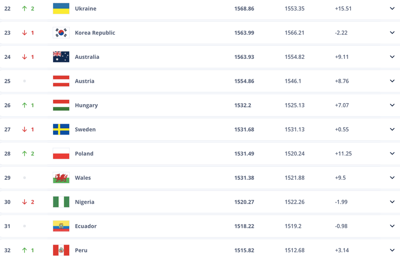Click the Nigeria flag icon

(x=61, y=202)
